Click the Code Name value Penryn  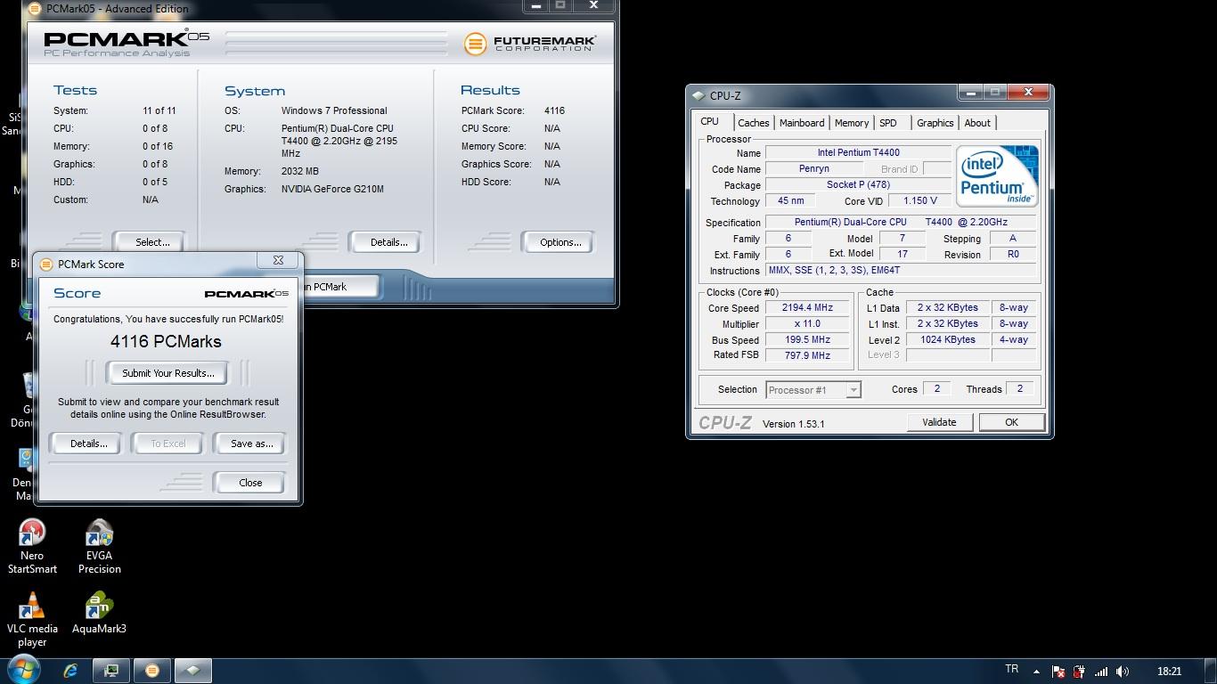click(814, 169)
